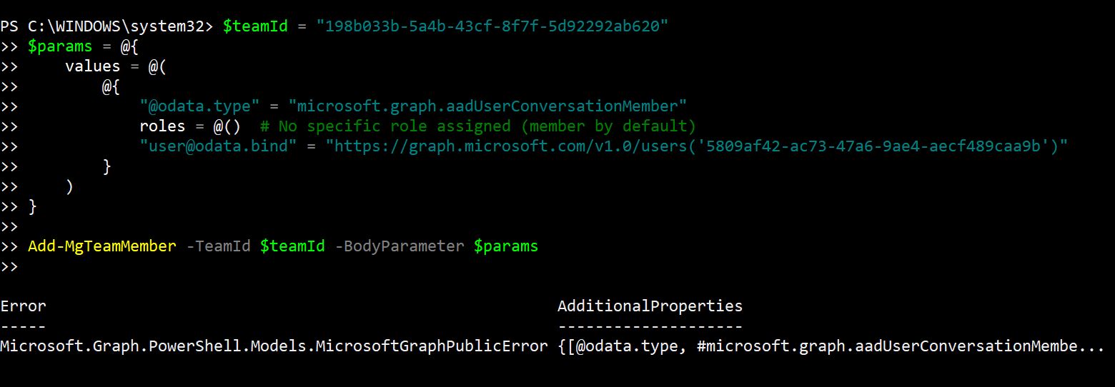The width and height of the screenshot is (1115, 387).
Task: Click the PS C:\WINDOWS\system32 prompt text
Action: click(106, 26)
